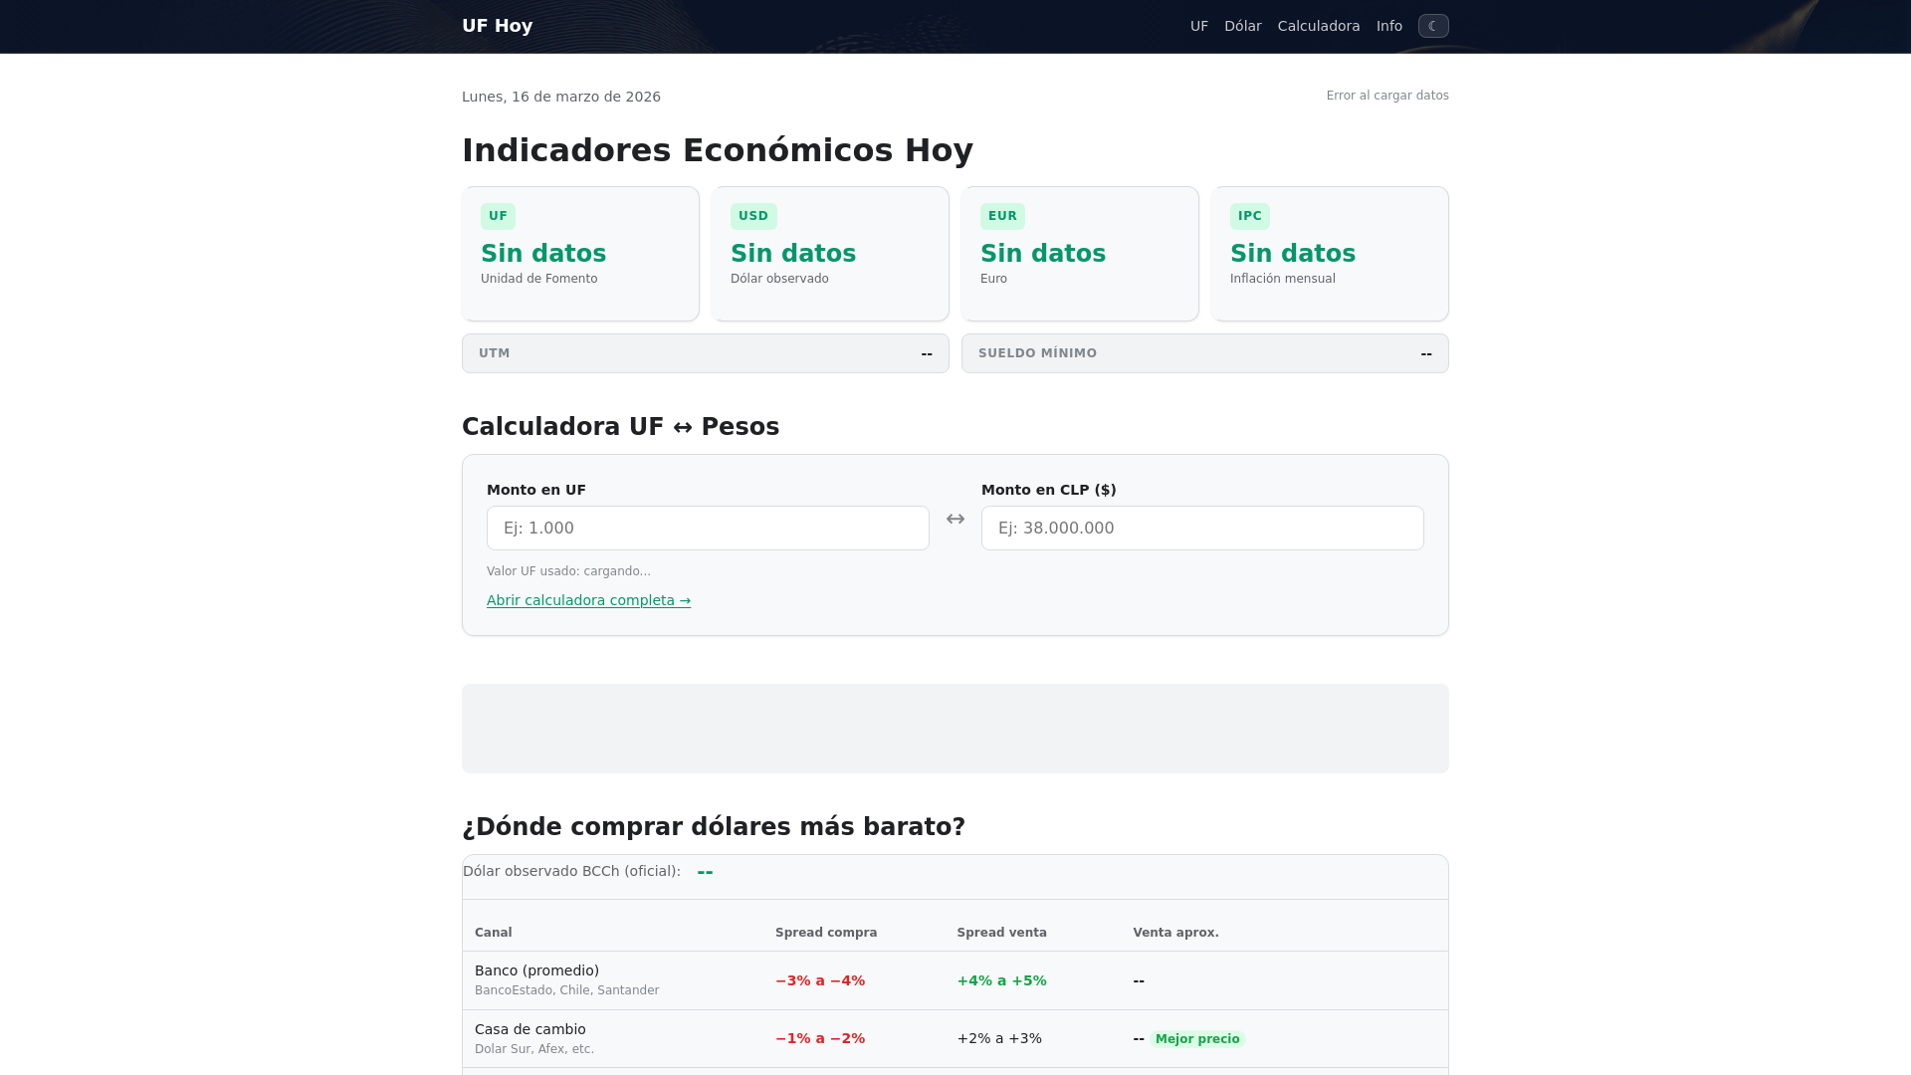Click the Mejor precio badge
The height and width of the screenshot is (1075, 1911).
tap(1197, 1039)
